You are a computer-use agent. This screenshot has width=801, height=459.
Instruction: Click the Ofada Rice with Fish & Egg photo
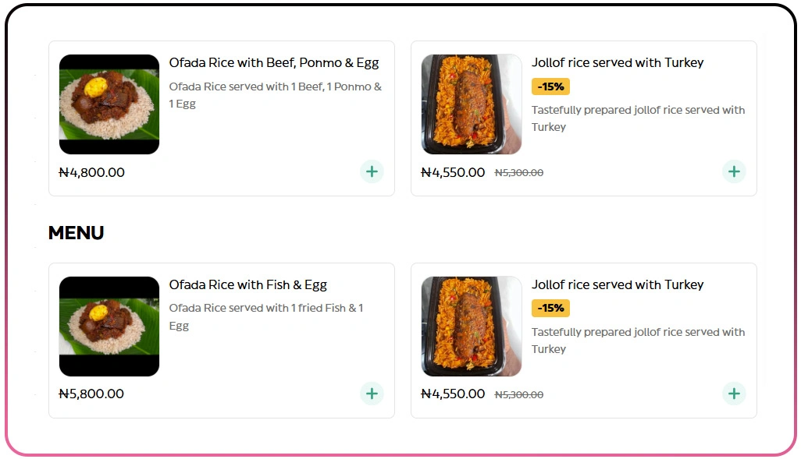[x=109, y=327]
